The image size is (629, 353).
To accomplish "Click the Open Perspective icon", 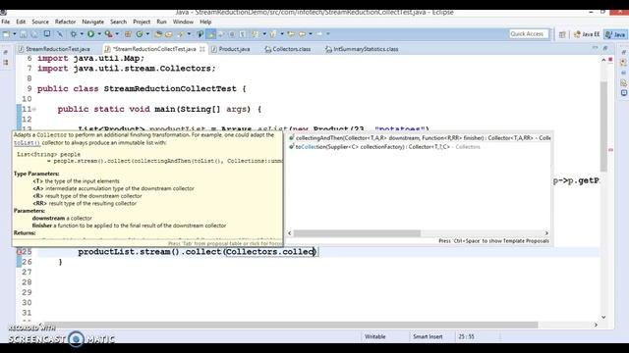I will (562, 34).
